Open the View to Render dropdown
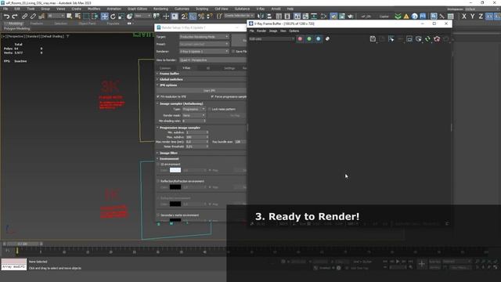This screenshot has height=282, width=501. [213, 60]
